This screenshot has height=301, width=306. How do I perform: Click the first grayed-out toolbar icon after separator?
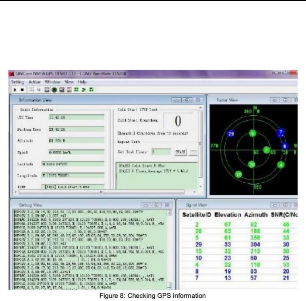(31, 90)
